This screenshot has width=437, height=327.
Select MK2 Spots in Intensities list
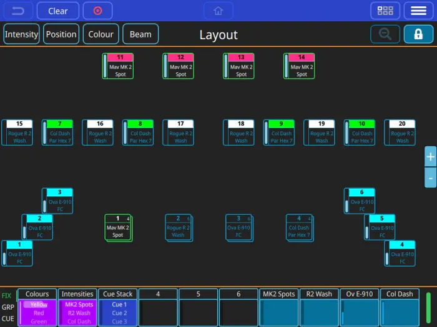click(x=79, y=305)
